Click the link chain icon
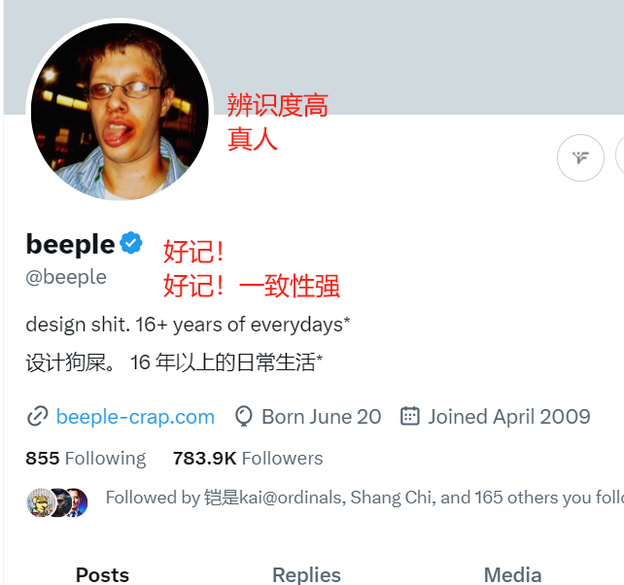 click(37, 417)
